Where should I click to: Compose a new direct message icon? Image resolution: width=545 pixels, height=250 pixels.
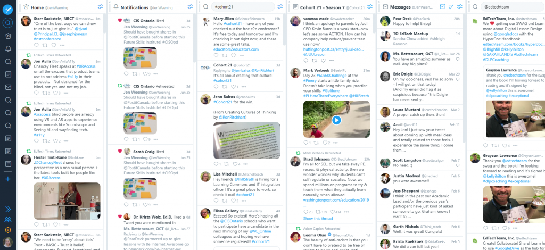(442, 6)
